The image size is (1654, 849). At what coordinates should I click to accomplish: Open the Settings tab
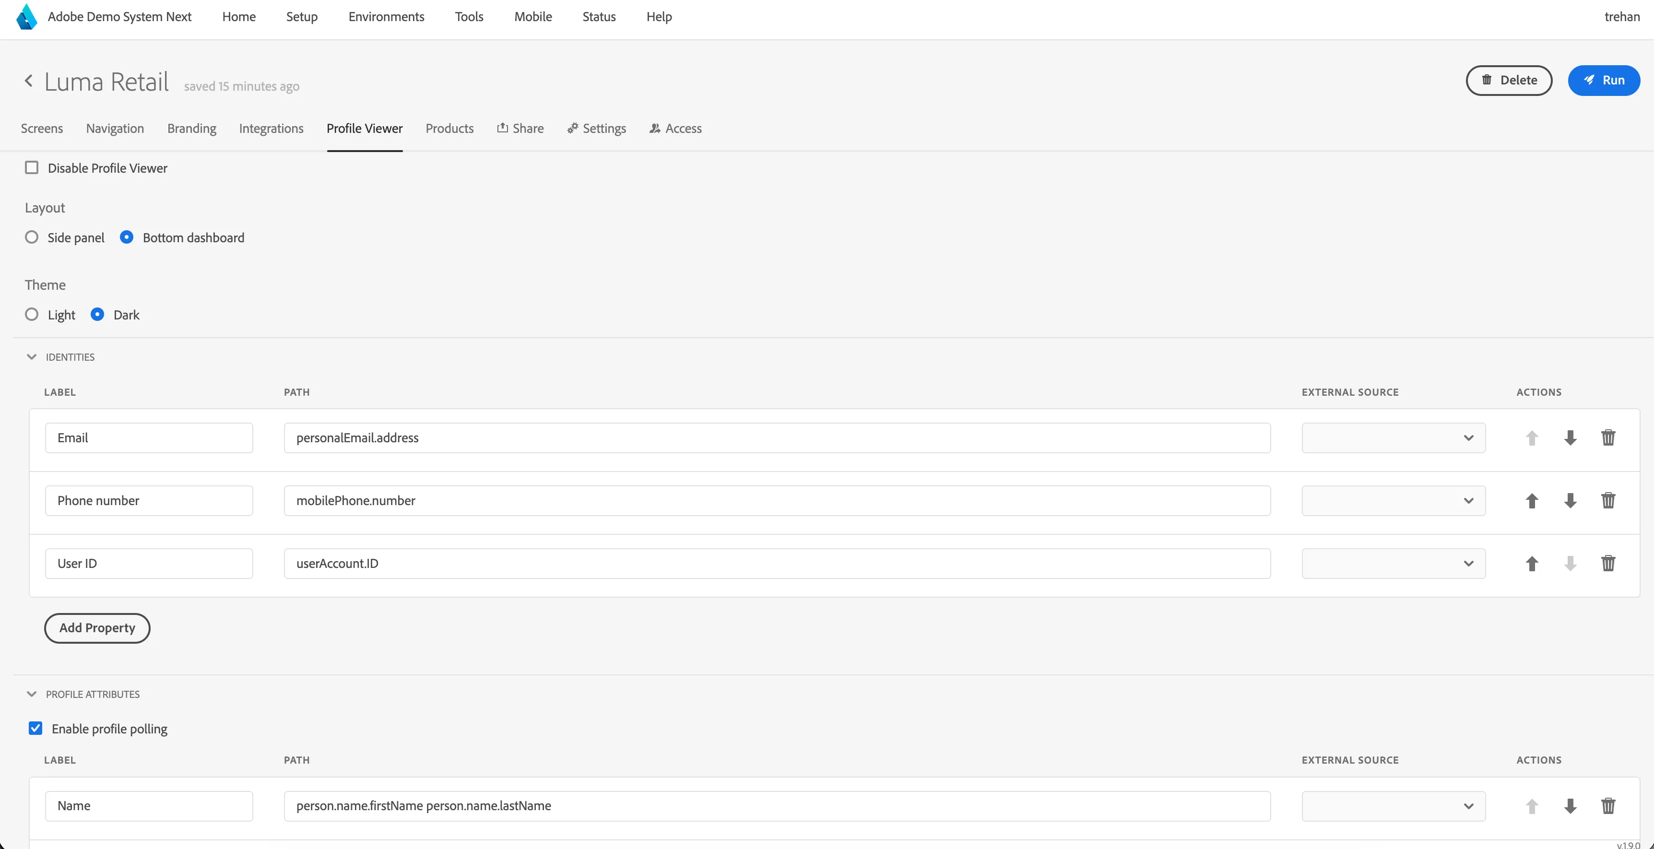pyautogui.click(x=596, y=129)
